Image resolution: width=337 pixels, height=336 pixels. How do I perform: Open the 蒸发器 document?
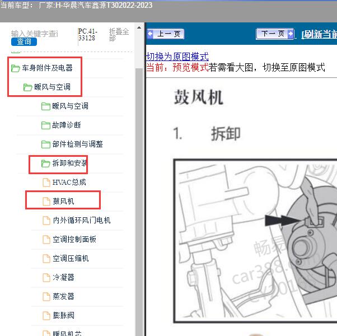point(63,296)
